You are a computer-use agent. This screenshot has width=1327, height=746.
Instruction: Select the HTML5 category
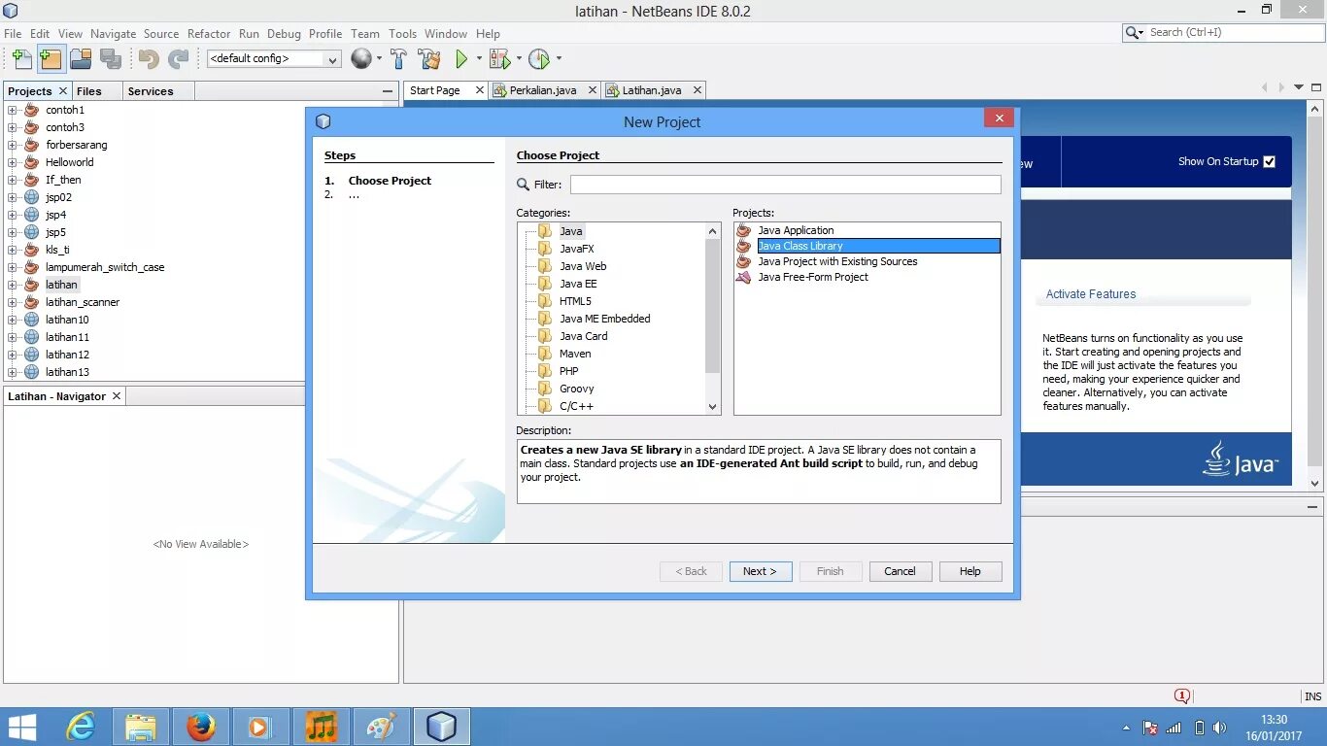(x=575, y=301)
